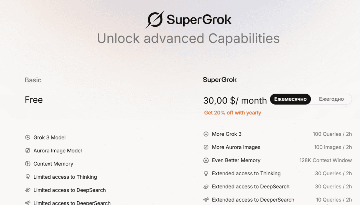360x205 pixels.
Task: Select the SuperGrok plan heading
Action: [x=220, y=80]
